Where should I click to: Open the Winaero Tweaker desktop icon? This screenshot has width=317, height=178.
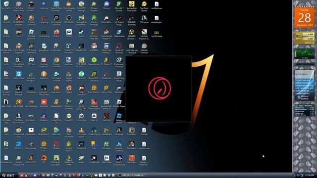[x=94, y=6]
